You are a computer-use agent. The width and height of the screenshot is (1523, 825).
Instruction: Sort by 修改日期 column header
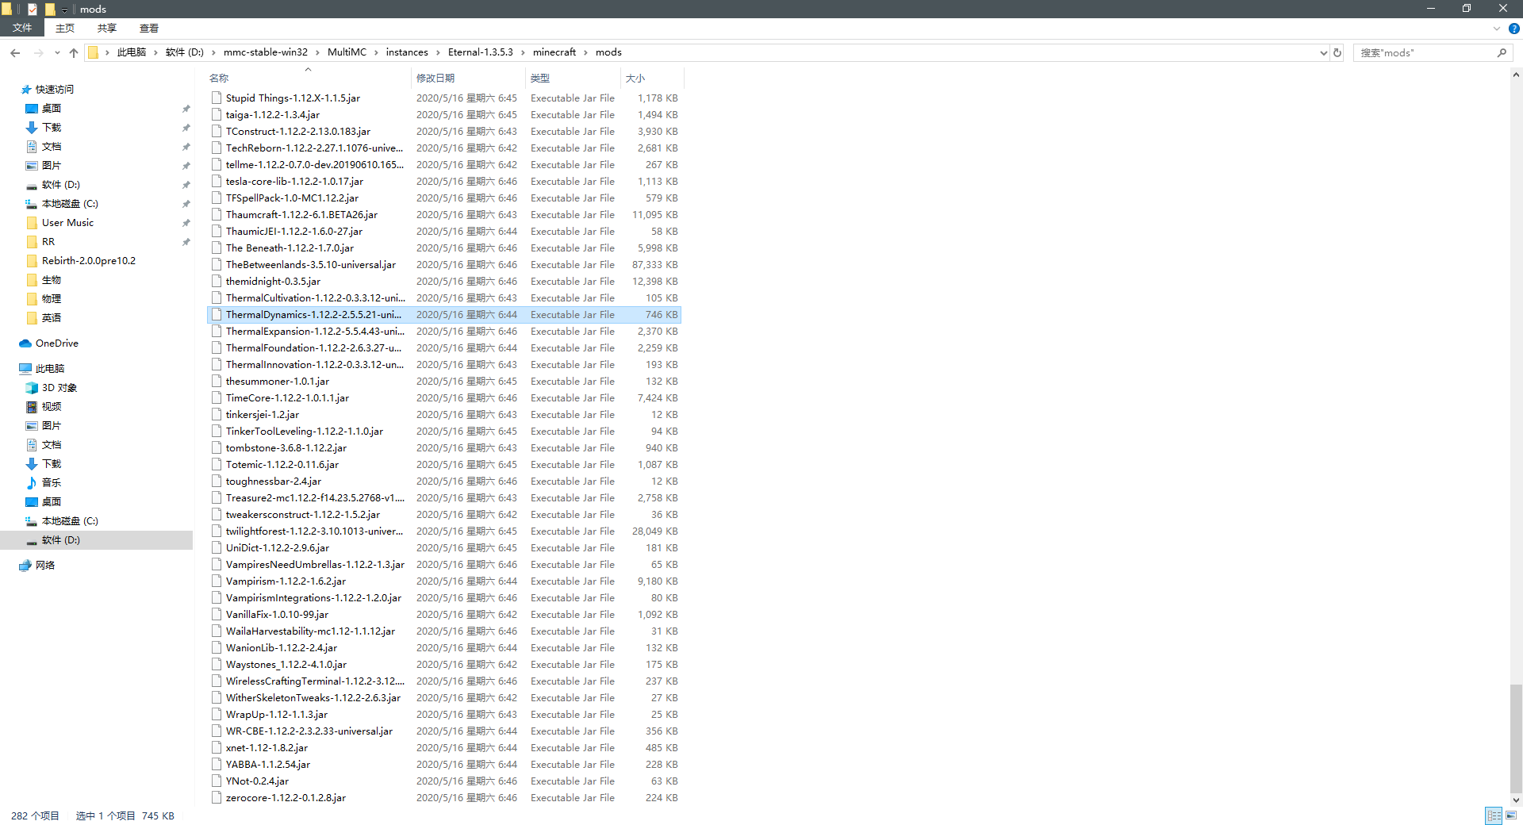(x=468, y=78)
